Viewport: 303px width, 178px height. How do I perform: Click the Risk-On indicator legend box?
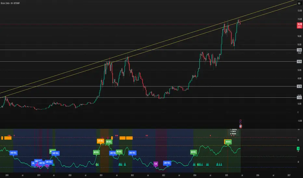pos(233,132)
